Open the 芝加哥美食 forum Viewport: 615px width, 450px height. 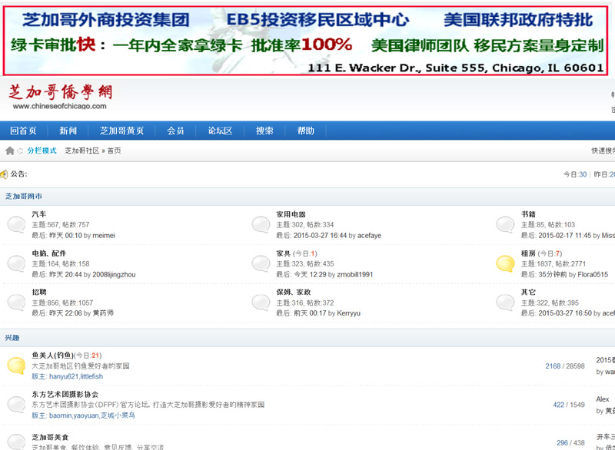[54, 438]
